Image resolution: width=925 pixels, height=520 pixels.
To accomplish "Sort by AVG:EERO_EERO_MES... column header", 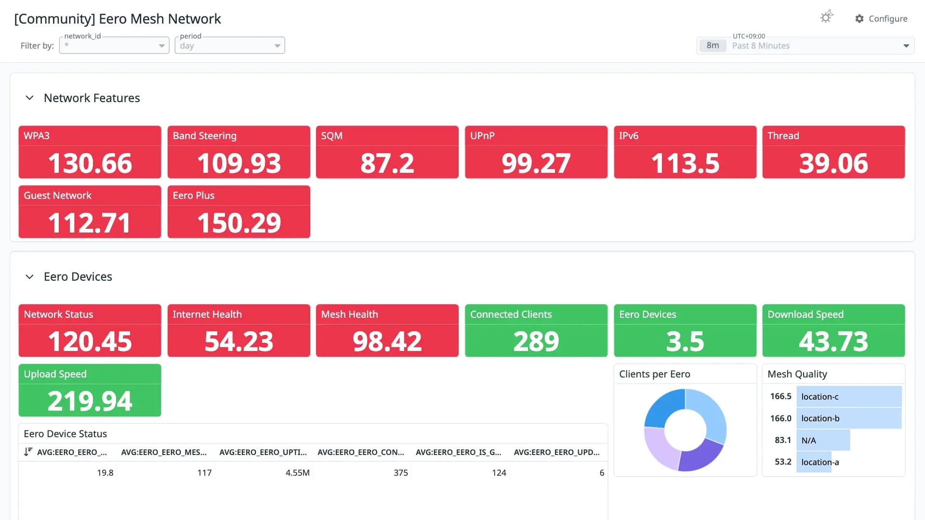I will point(164,452).
